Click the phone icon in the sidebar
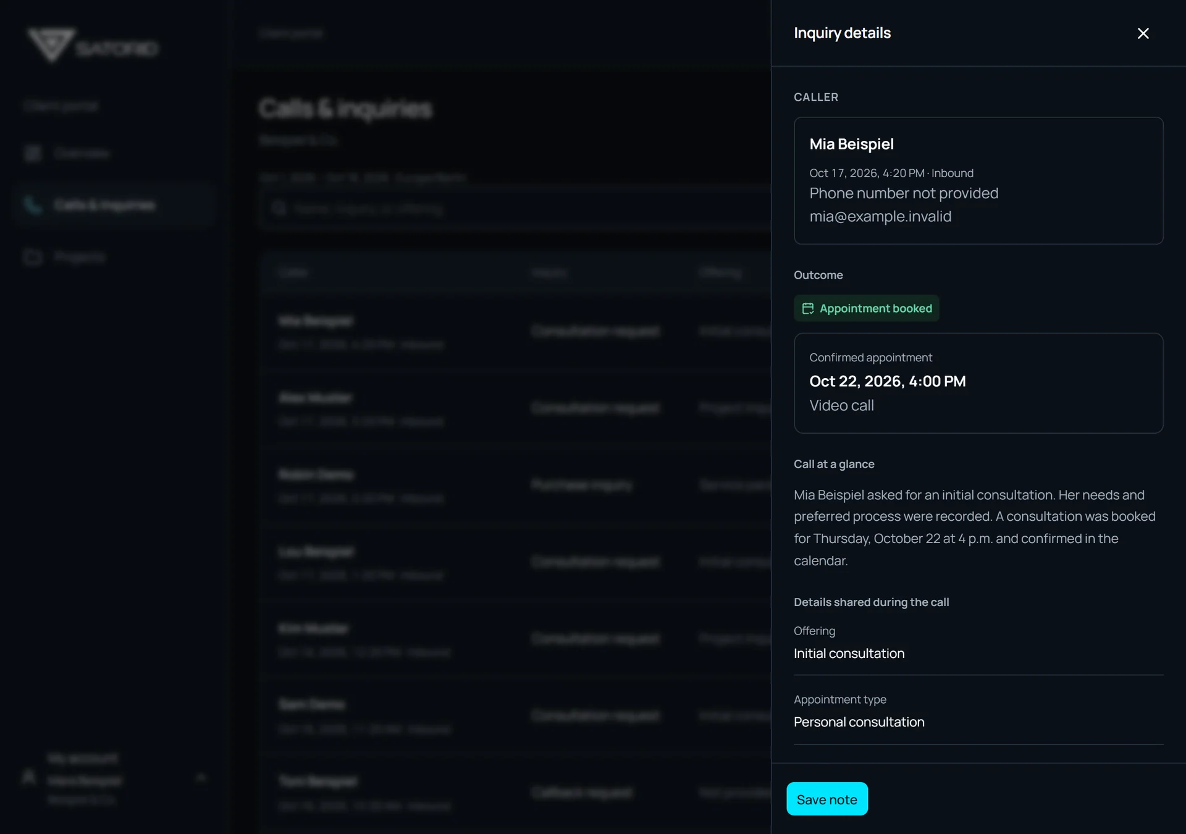The height and width of the screenshot is (834, 1186). (x=32, y=204)
